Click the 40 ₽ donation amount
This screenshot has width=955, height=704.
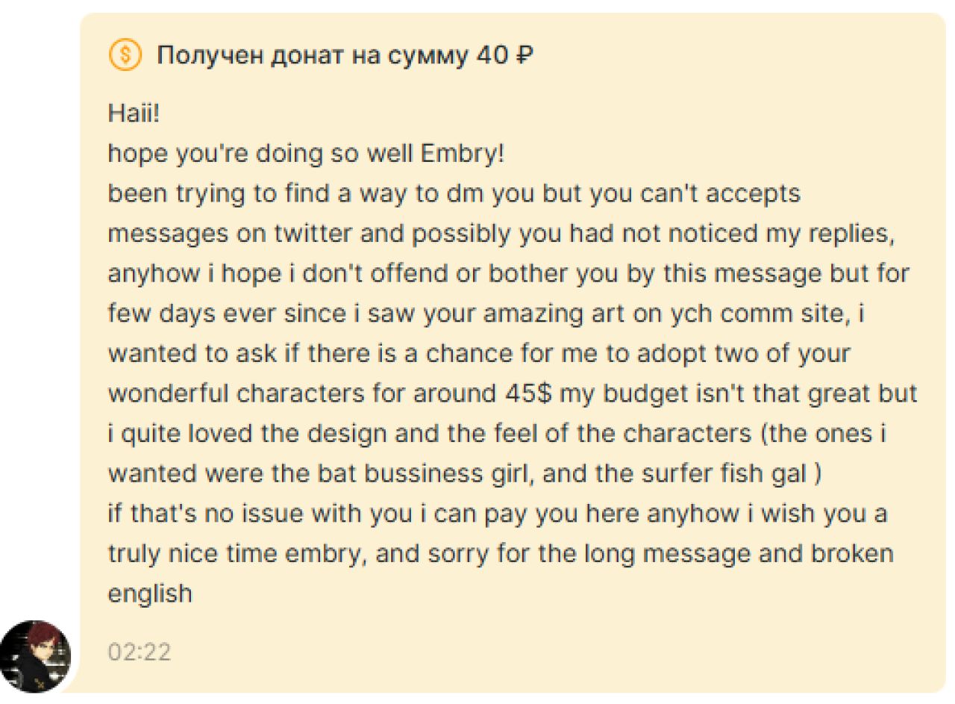(504, 55)
